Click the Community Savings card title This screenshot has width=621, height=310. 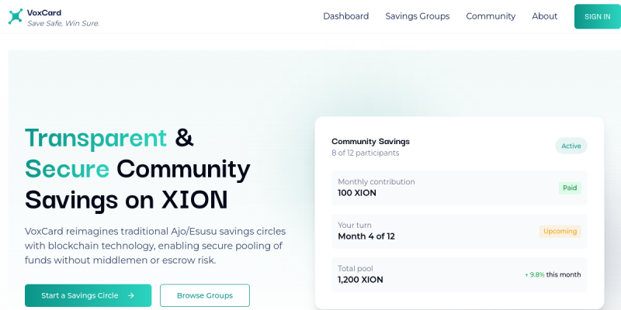tap(370, 141)
